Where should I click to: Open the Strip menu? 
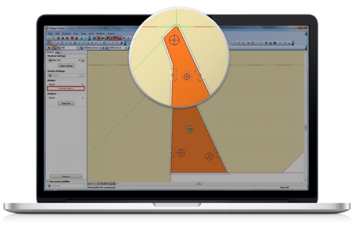[50, 34]
